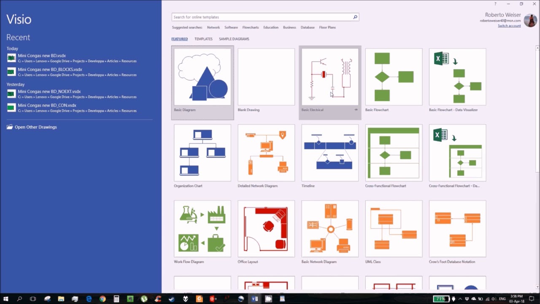This screenshot has height=304, width=540.
Task: Click the Business suggested search
Action: [289, 27]
